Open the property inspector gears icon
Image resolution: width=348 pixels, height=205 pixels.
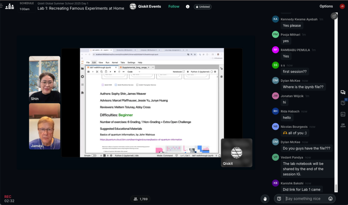(221, 69)
